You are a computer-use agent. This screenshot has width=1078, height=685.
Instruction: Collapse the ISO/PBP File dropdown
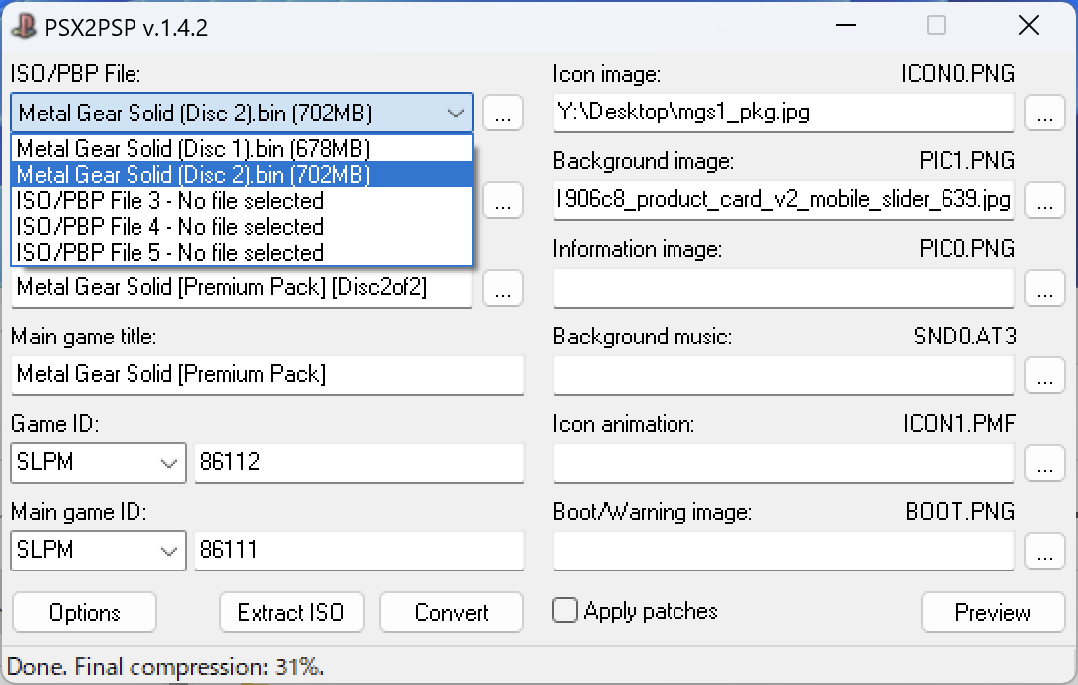click(455, 114)
